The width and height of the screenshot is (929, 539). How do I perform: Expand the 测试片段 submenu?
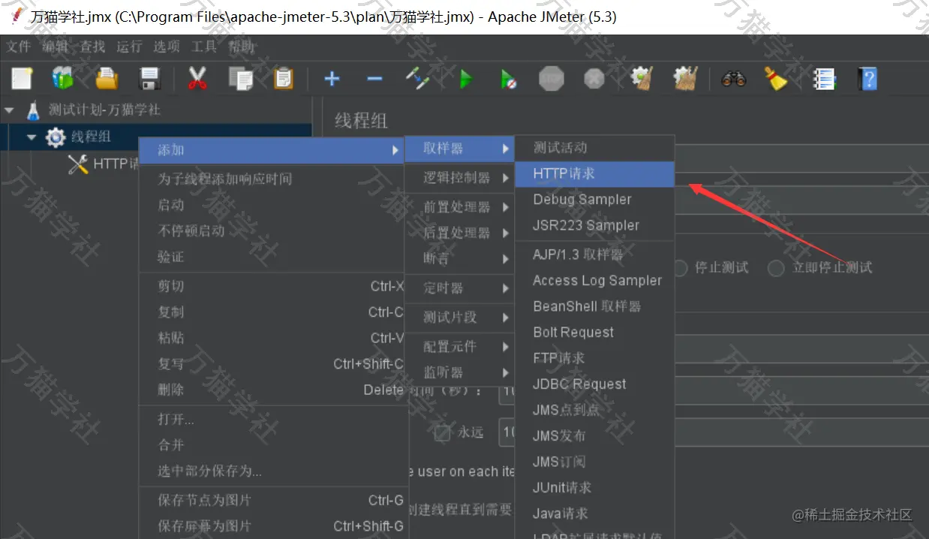(x=459, y=317)
